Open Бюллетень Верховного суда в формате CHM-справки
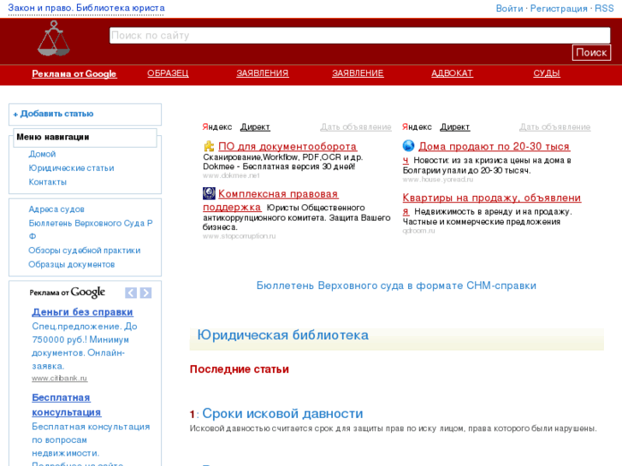The image size is (622, 466). coord(396,286)
